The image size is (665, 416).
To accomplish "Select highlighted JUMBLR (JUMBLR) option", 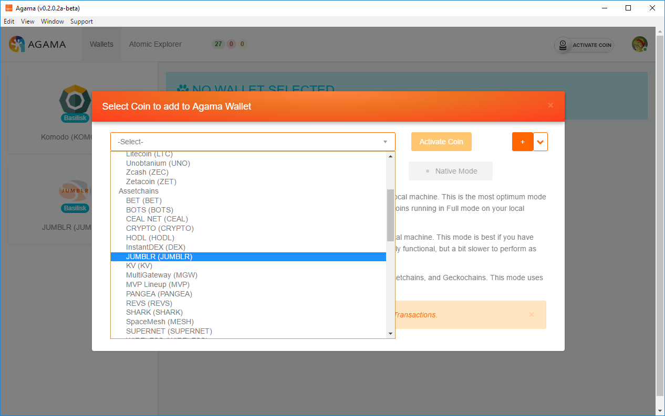I will click(248, 257).
